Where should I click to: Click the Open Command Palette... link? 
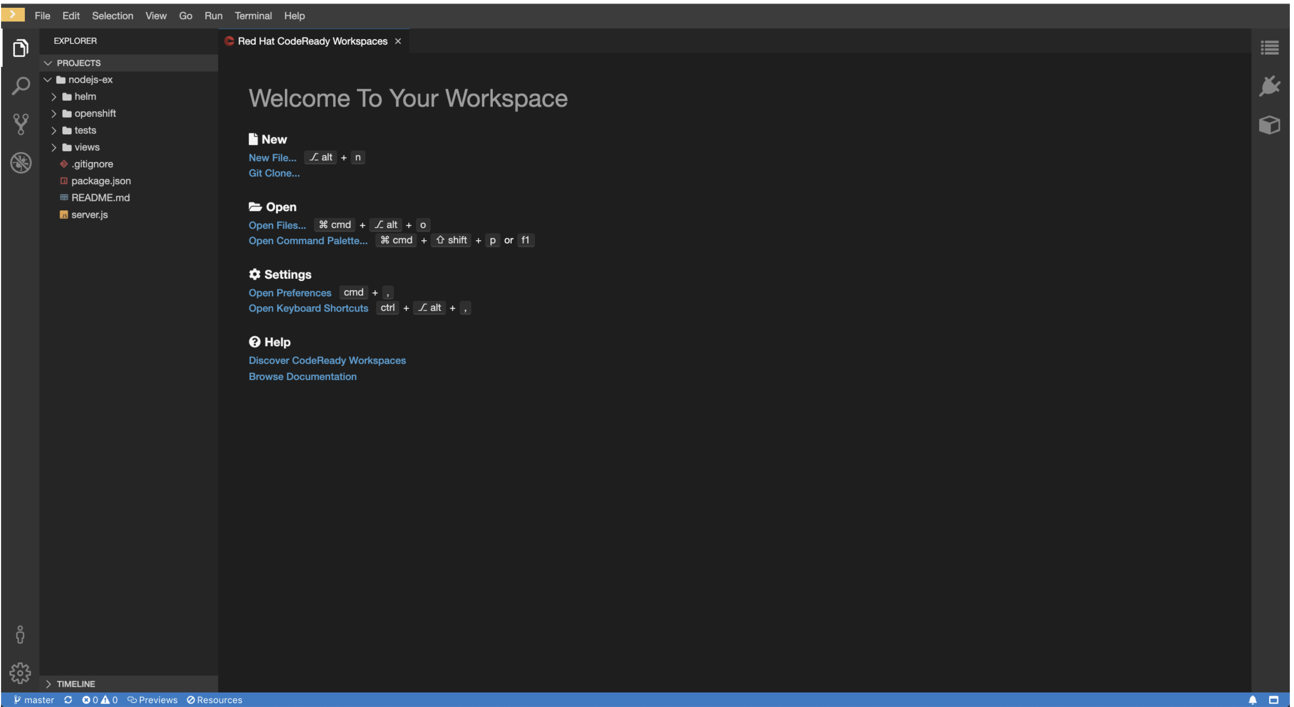pyautogui.click(x=308, y=241)
